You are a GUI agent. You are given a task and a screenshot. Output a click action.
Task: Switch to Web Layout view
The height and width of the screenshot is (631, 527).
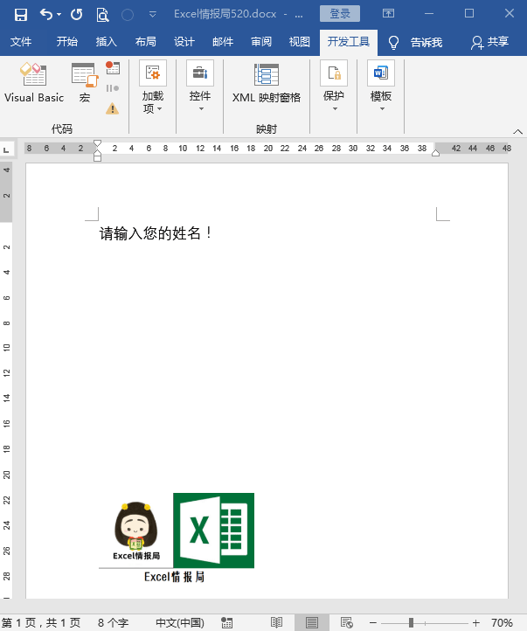click(x=346, y=623)
